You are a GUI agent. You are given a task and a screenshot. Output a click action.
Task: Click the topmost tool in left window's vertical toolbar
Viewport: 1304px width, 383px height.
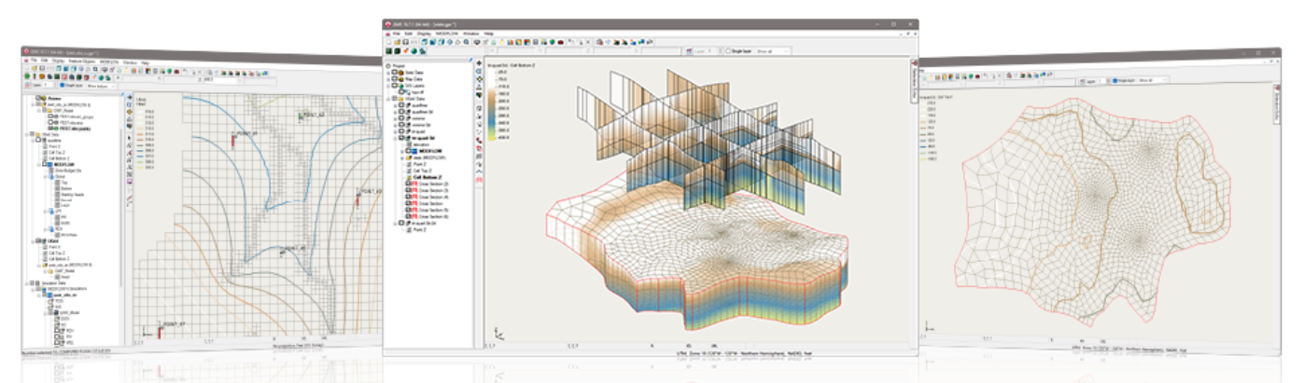(128, 95)
